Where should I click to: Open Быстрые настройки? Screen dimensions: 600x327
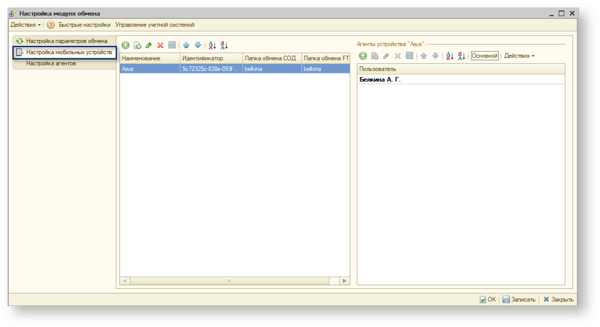point(85,25)
